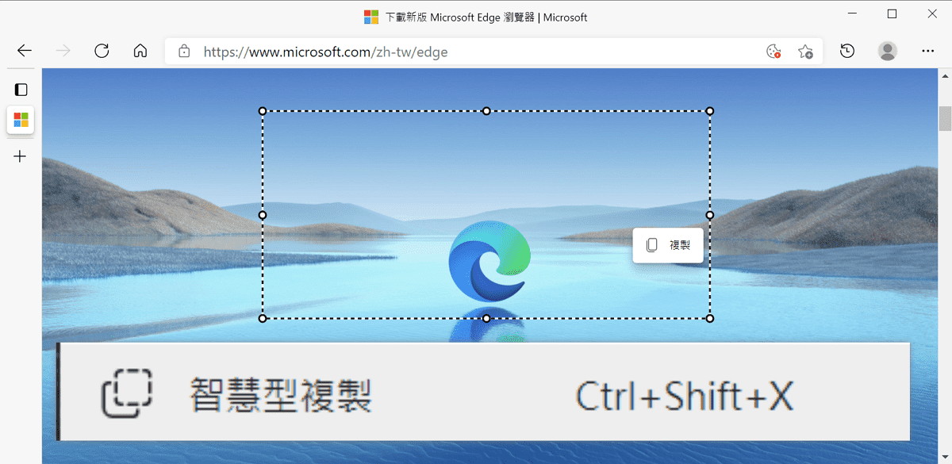Click the vertical scrollbar thumb
The image size is (952, 464).
point(944,119)
